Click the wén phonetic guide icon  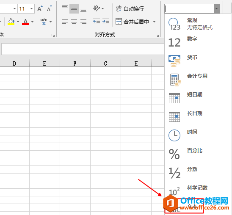pyautogui.click(x=44, y=22)
